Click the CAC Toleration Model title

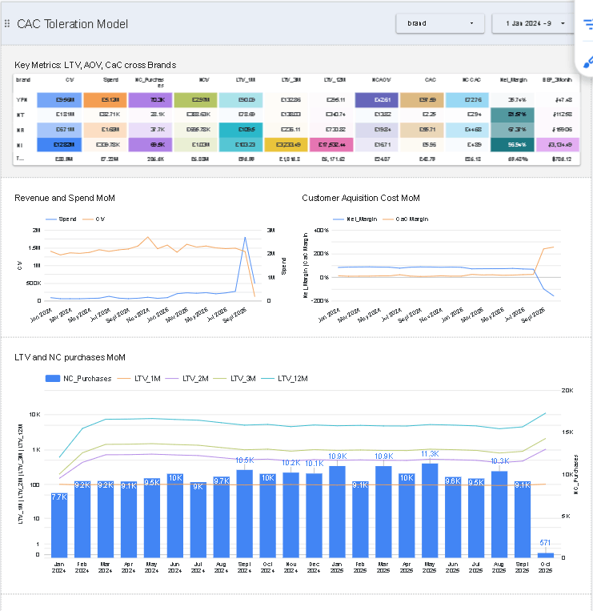[x=72, y=24]
